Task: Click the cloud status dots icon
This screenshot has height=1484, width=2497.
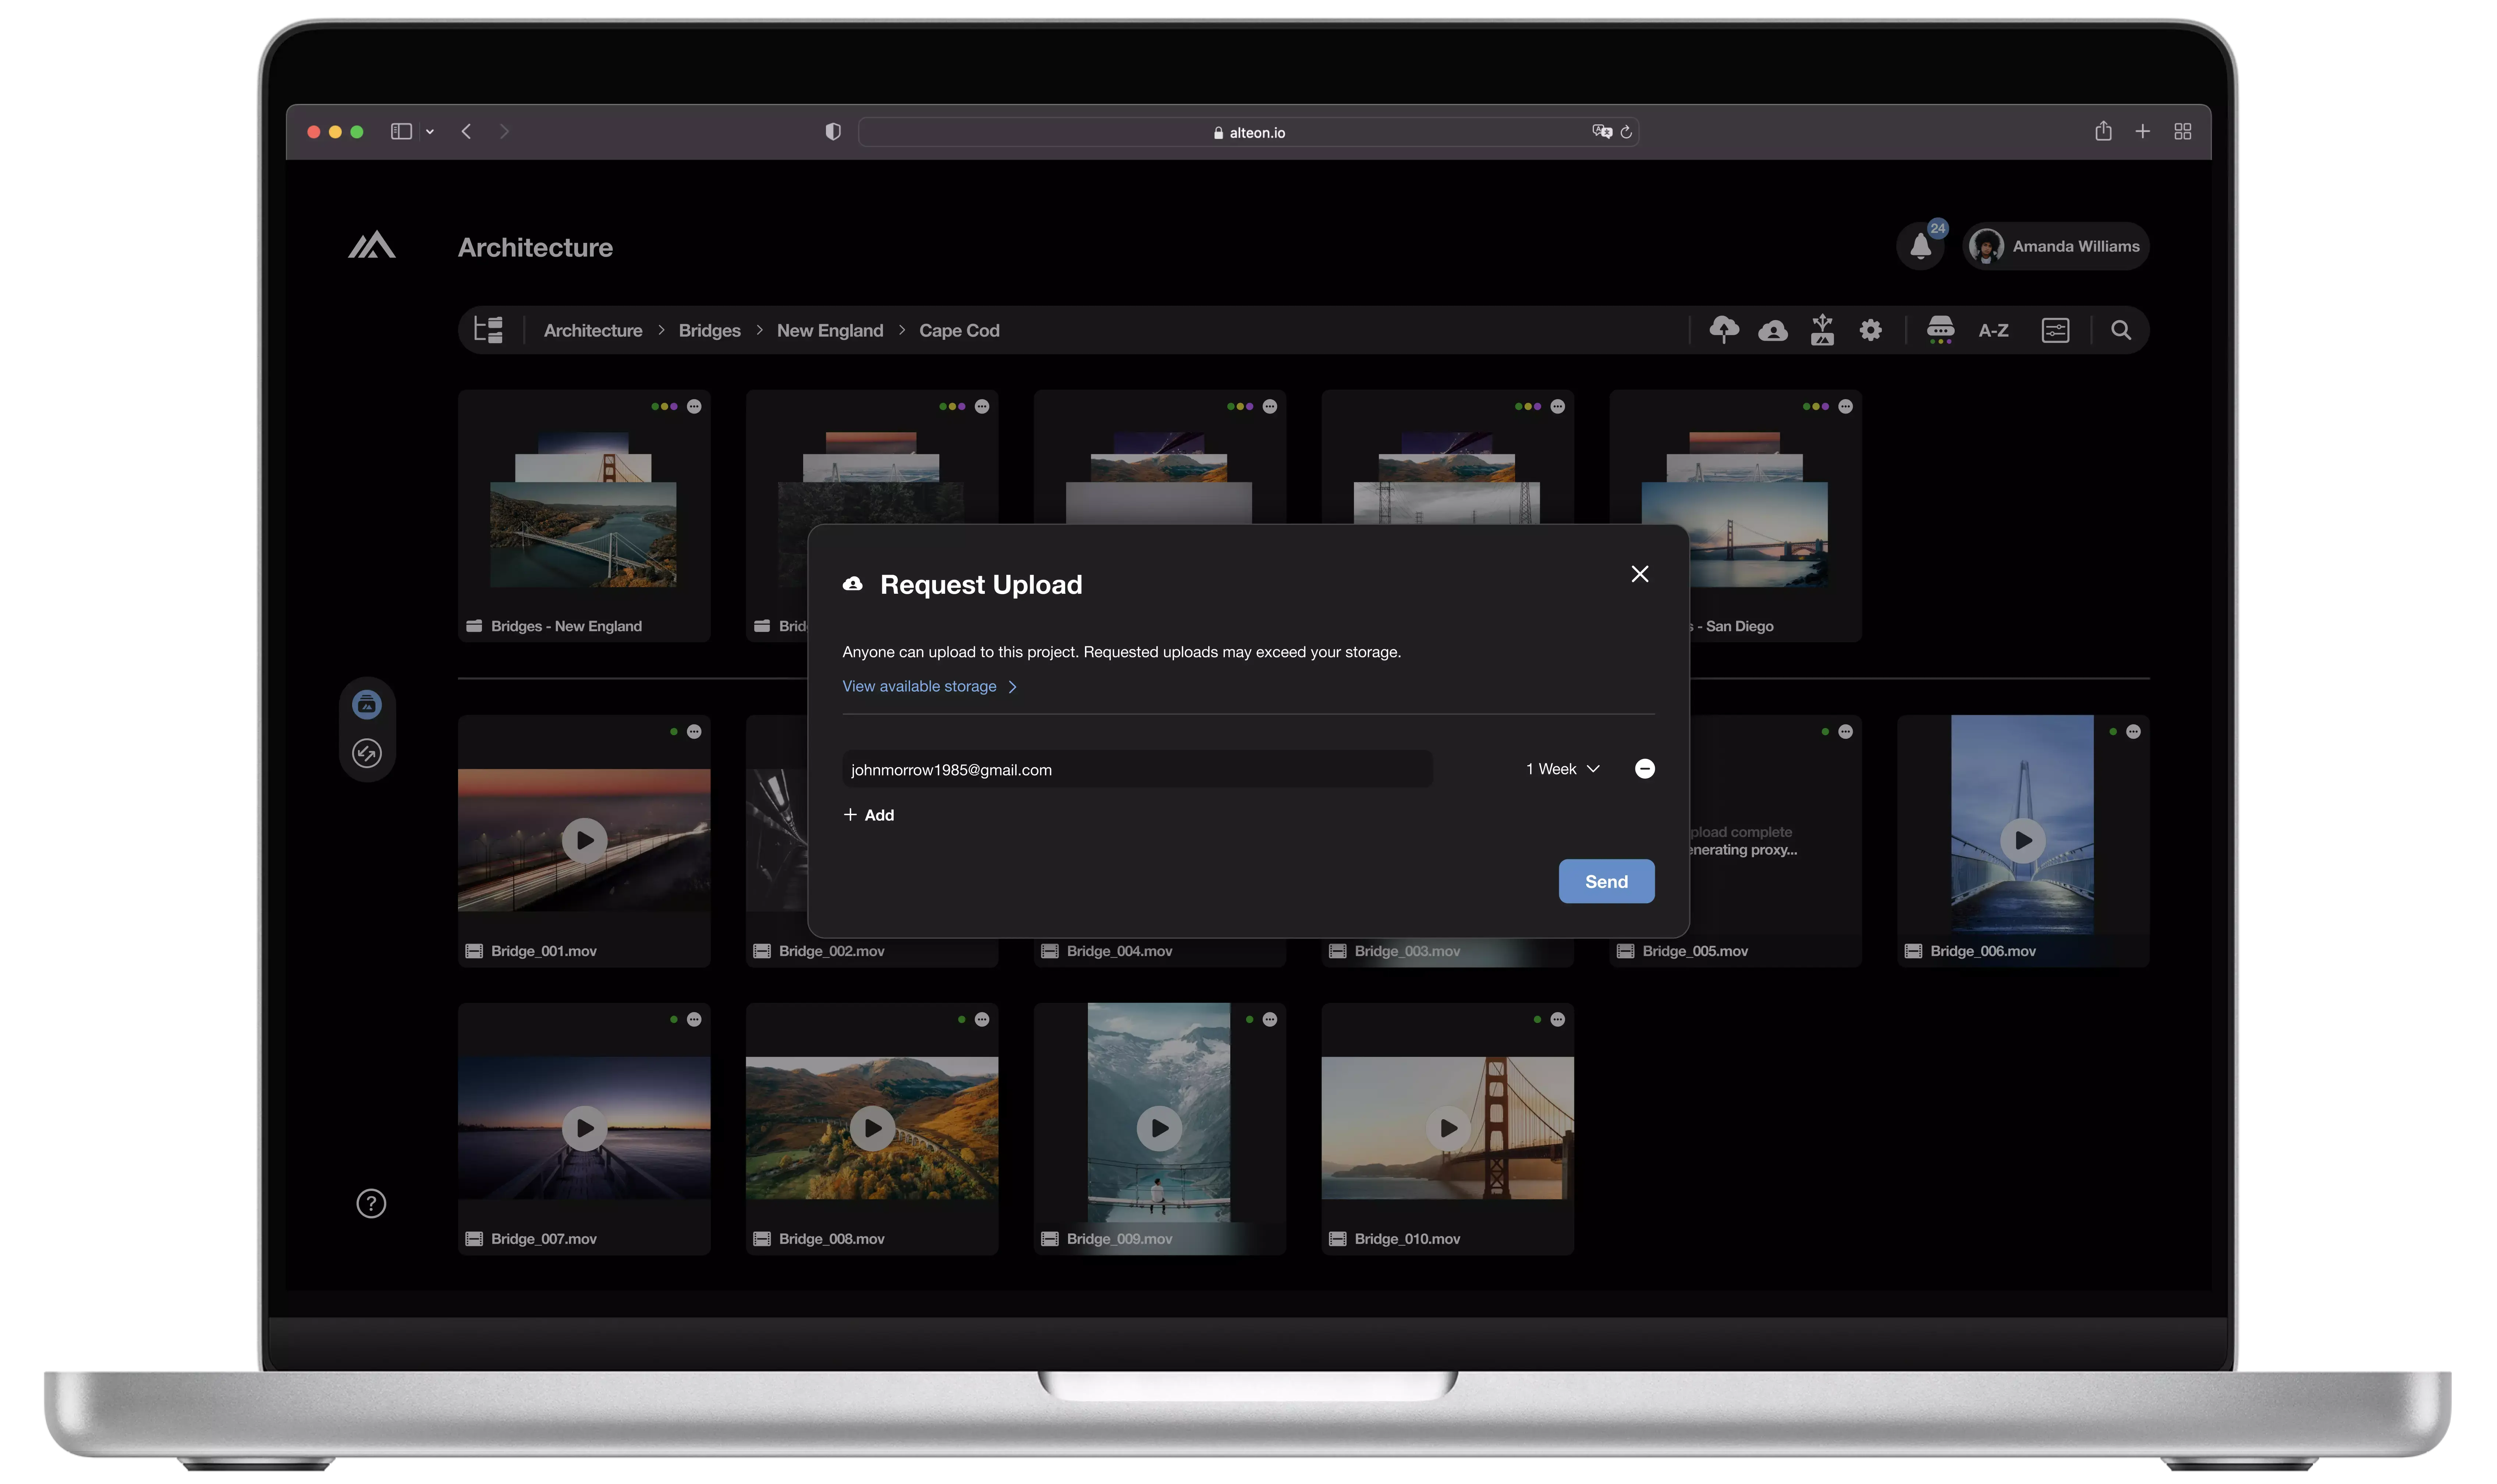Action: (1940, 330)
